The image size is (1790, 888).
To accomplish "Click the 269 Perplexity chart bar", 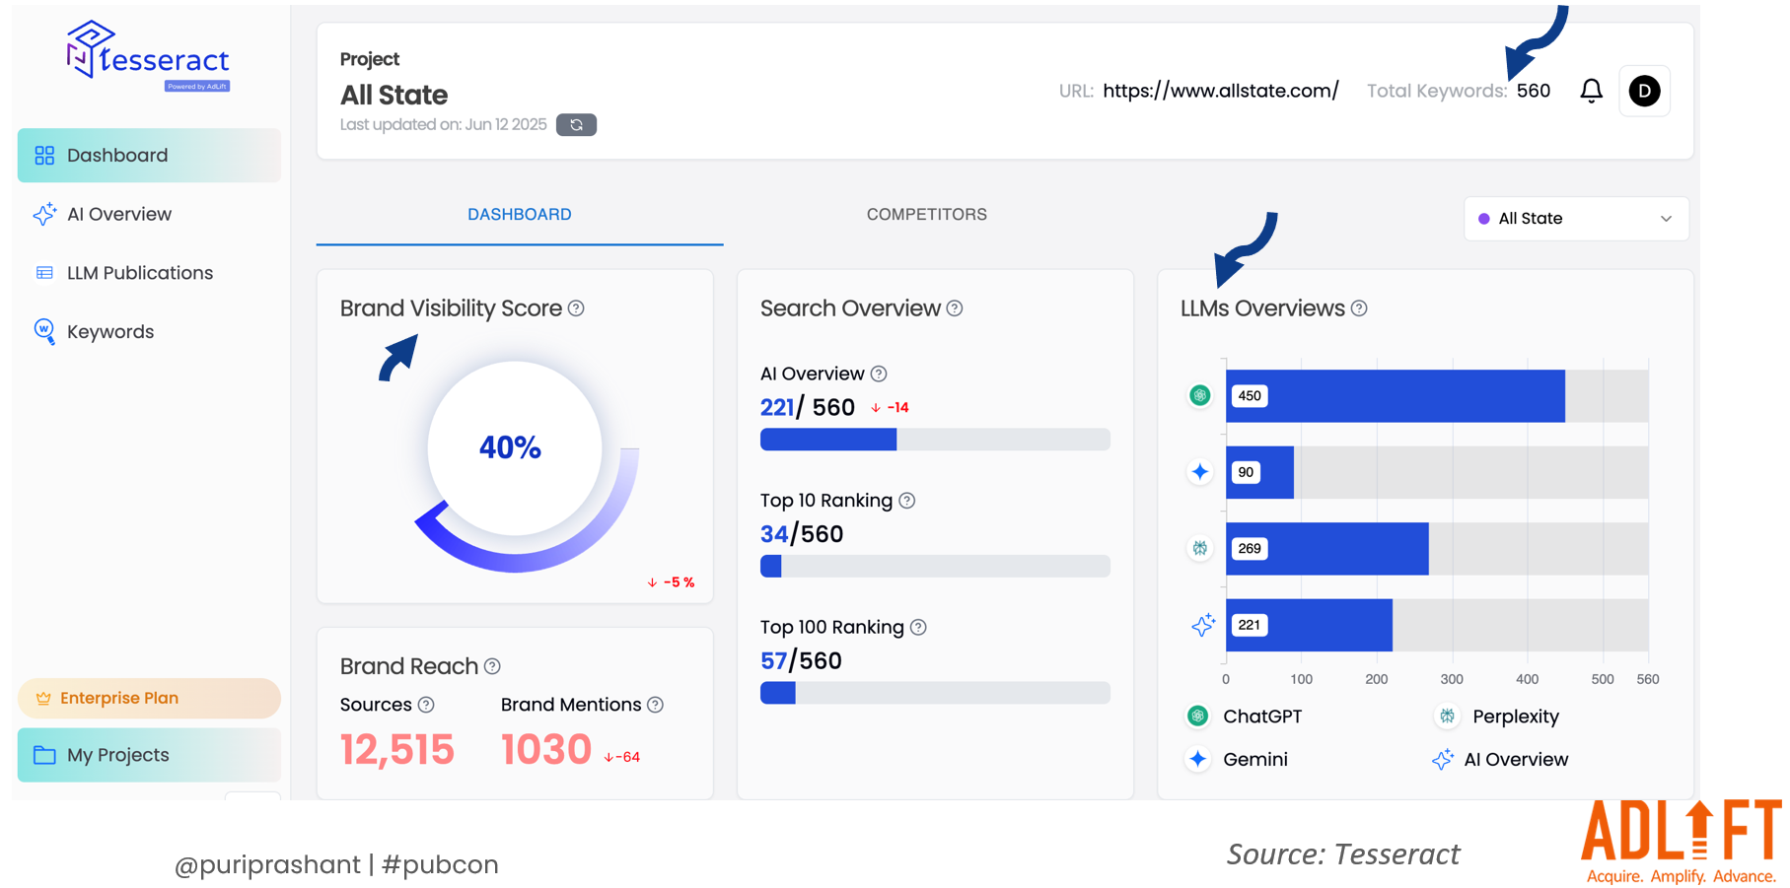I will 1327,549.
